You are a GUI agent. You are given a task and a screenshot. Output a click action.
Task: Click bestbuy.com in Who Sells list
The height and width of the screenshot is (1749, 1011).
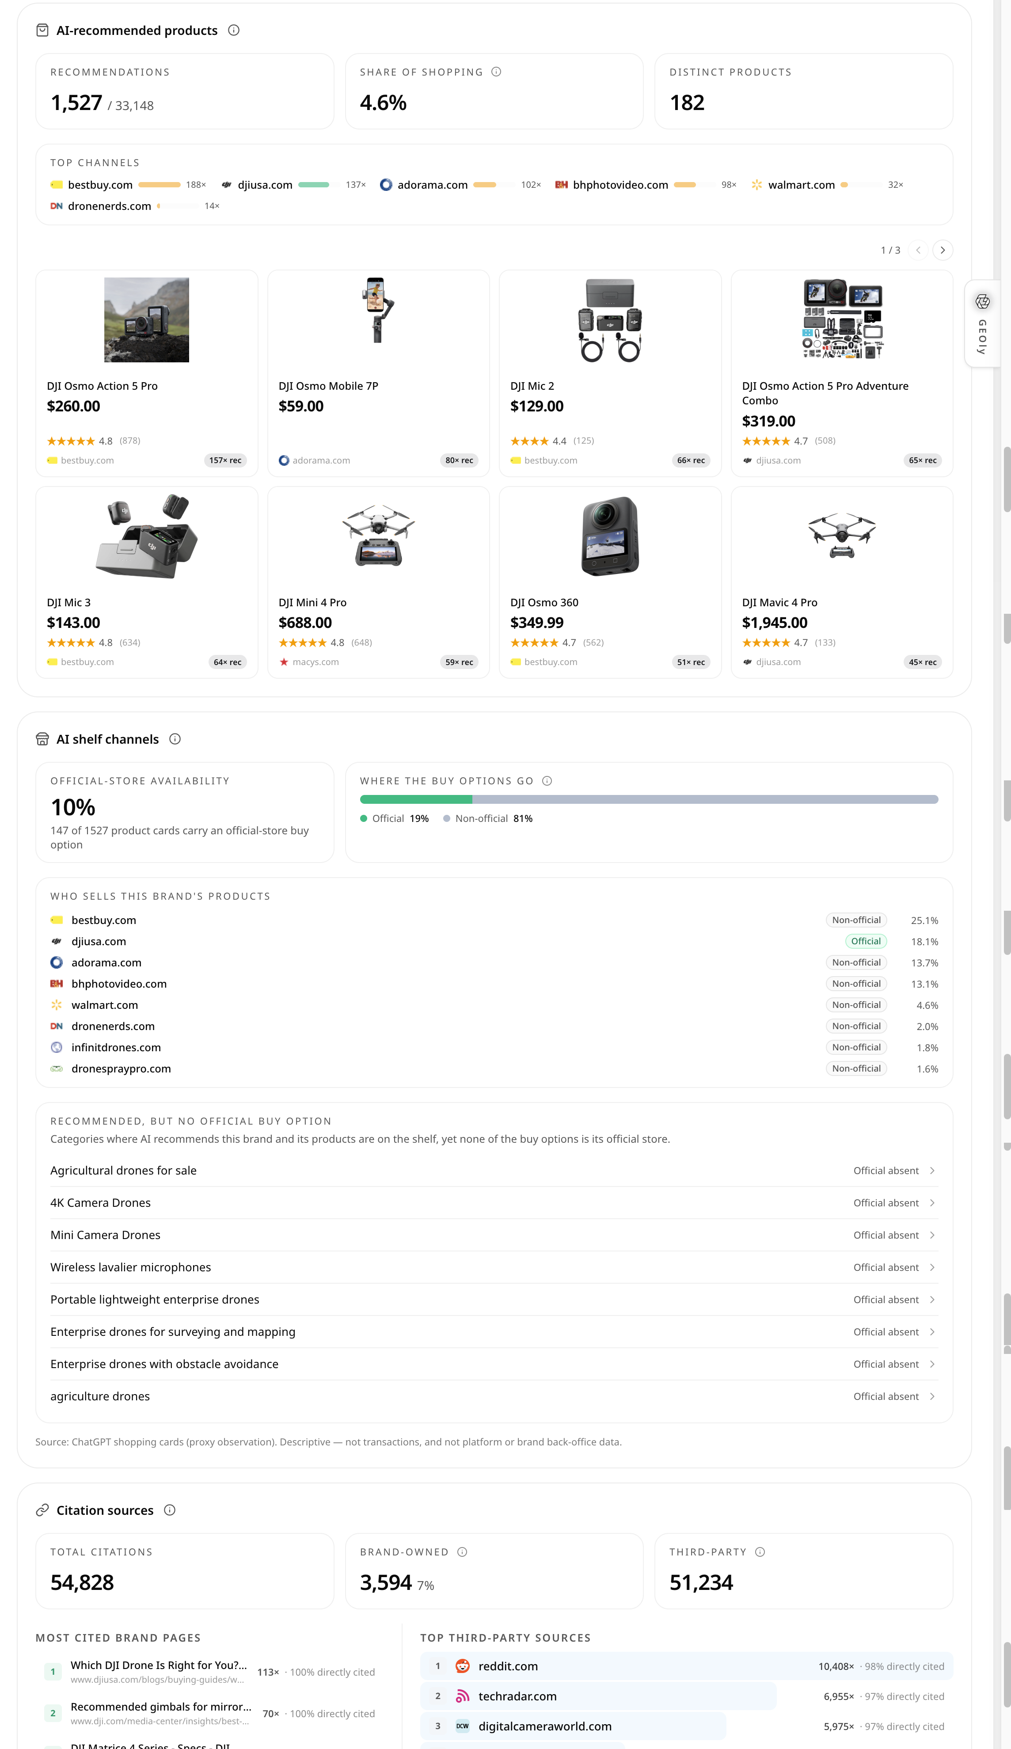[x=103, y=920]
